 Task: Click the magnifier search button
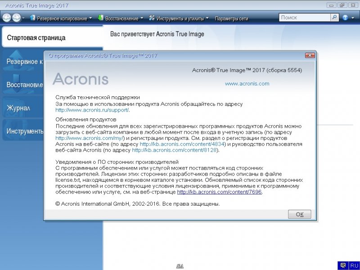[x=334, y=18]
